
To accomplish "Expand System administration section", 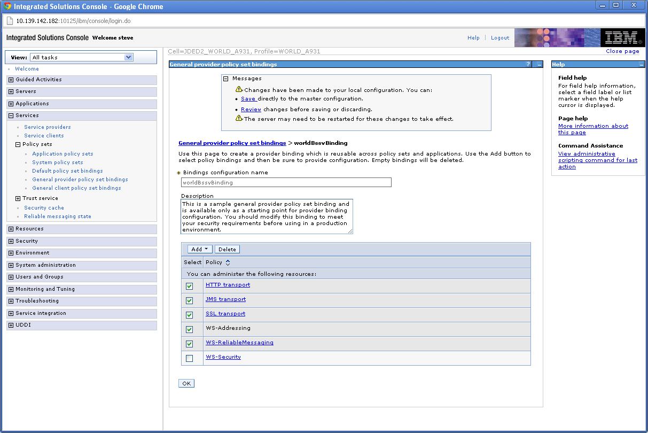I will point(11,265).
